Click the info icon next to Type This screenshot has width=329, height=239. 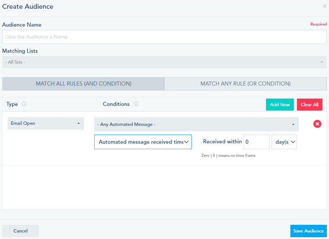tap(24, 104)
